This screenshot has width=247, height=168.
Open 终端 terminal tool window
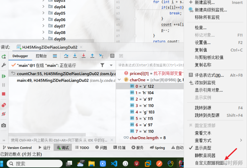click(x=119, y=148)
